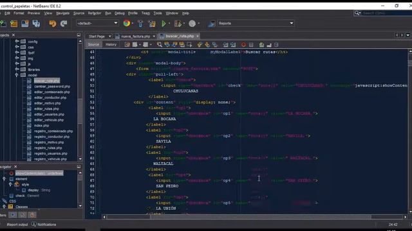Select registro_rutas.php in project tree
The height and width of the screenshot is (231, 412).
tap(48, 148)
